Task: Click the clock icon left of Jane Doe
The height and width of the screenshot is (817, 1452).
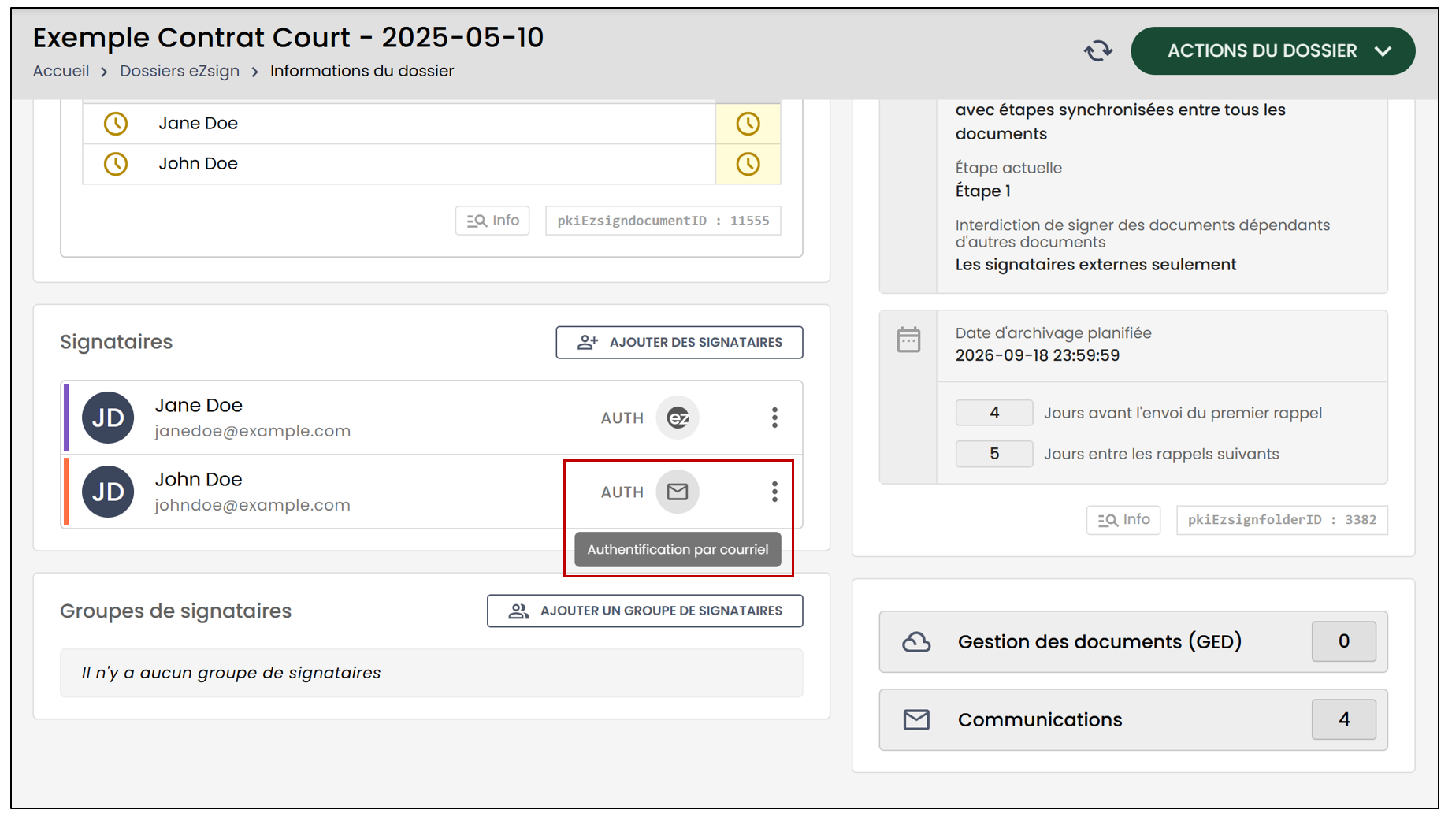Action: (x=116, y=124)
